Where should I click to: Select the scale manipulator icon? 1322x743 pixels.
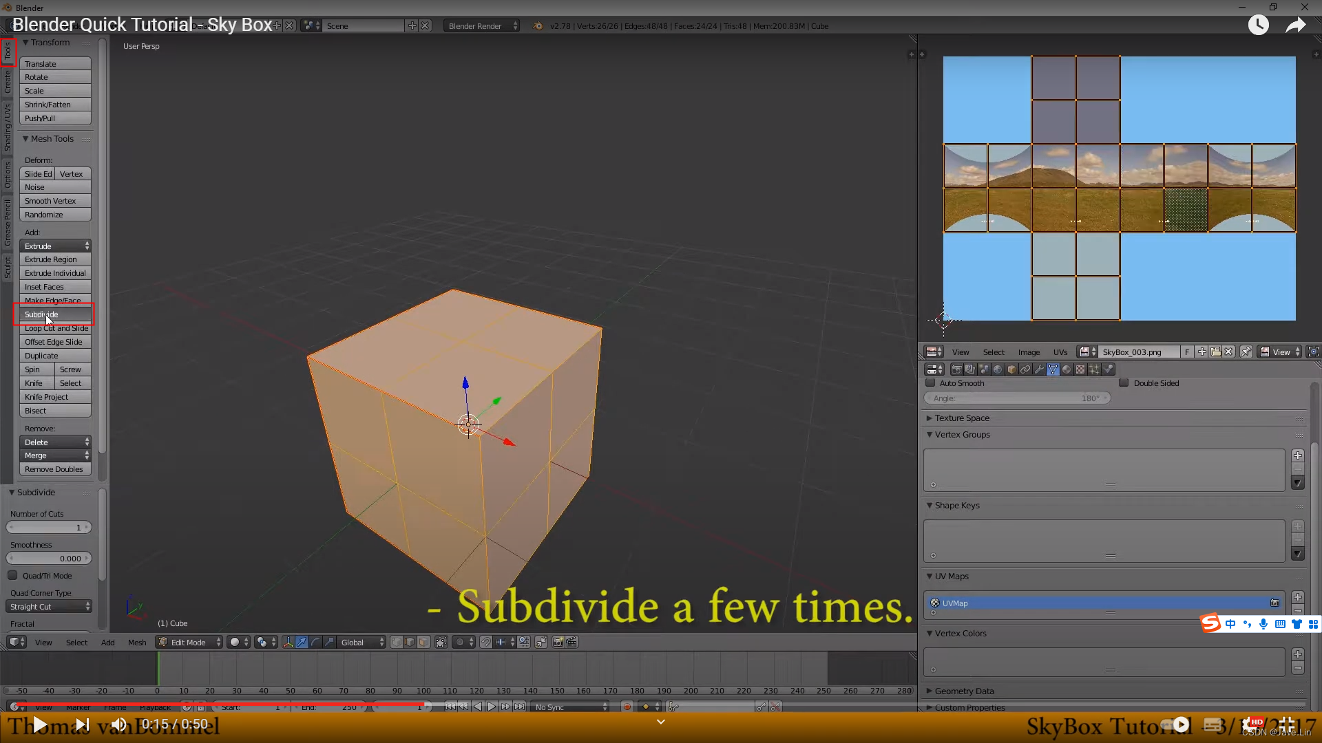click(329, 642)
